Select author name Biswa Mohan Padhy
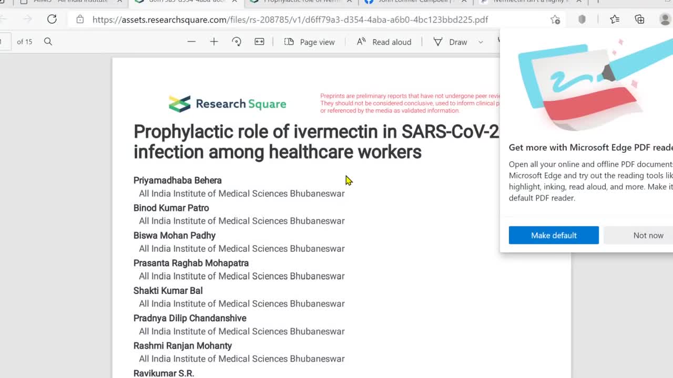This screenshot has height=378, width=673. point(174,235)
